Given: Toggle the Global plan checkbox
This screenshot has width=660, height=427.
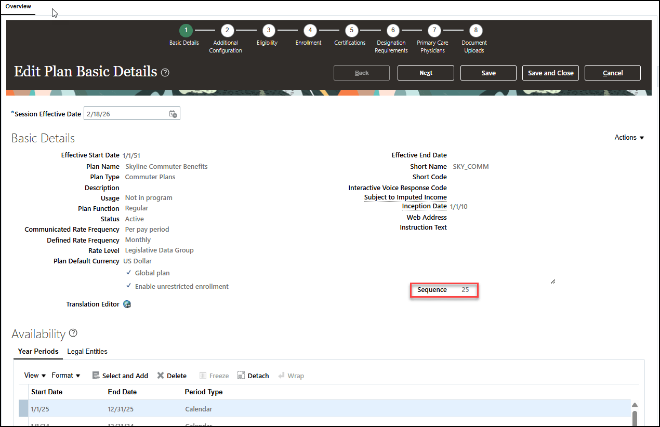Looking at the screenshot, I should pyautogui.click(x=128, y=273).
